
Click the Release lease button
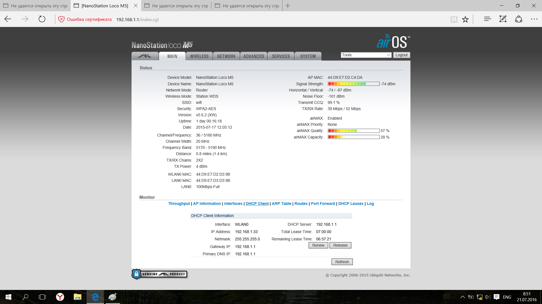click(340, 245)
